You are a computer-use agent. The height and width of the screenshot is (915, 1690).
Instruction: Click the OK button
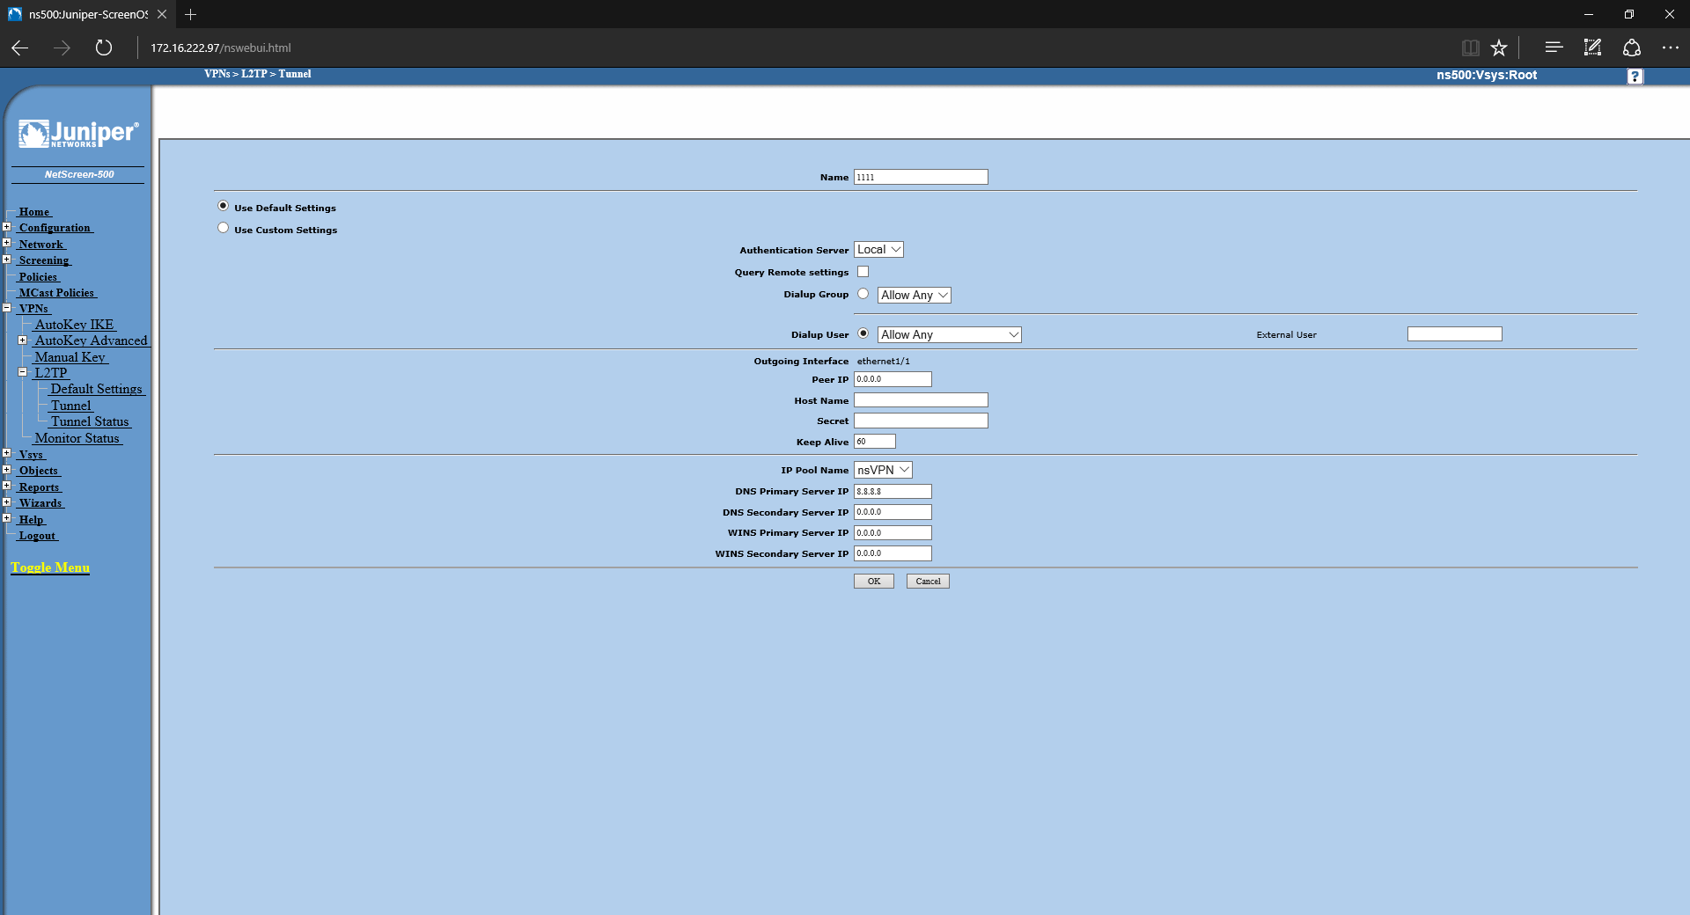coord(874,581)
